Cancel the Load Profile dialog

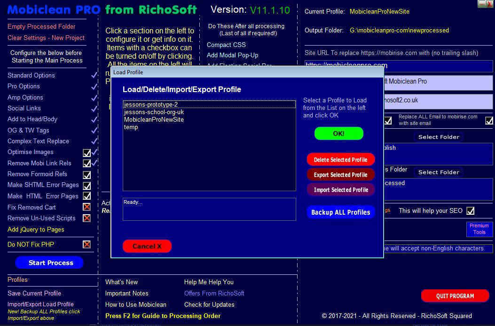(x=147, y=246)
